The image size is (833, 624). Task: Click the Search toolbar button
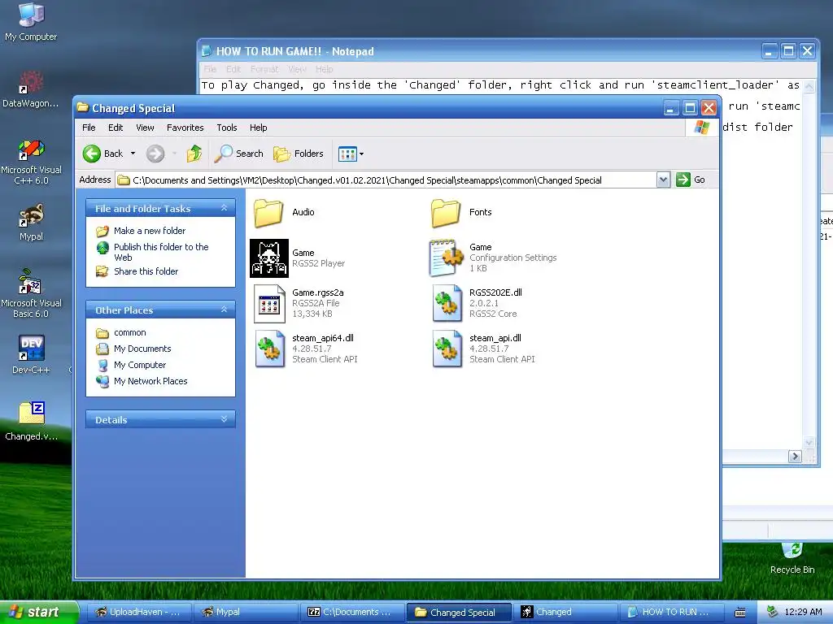click(238, 154)
